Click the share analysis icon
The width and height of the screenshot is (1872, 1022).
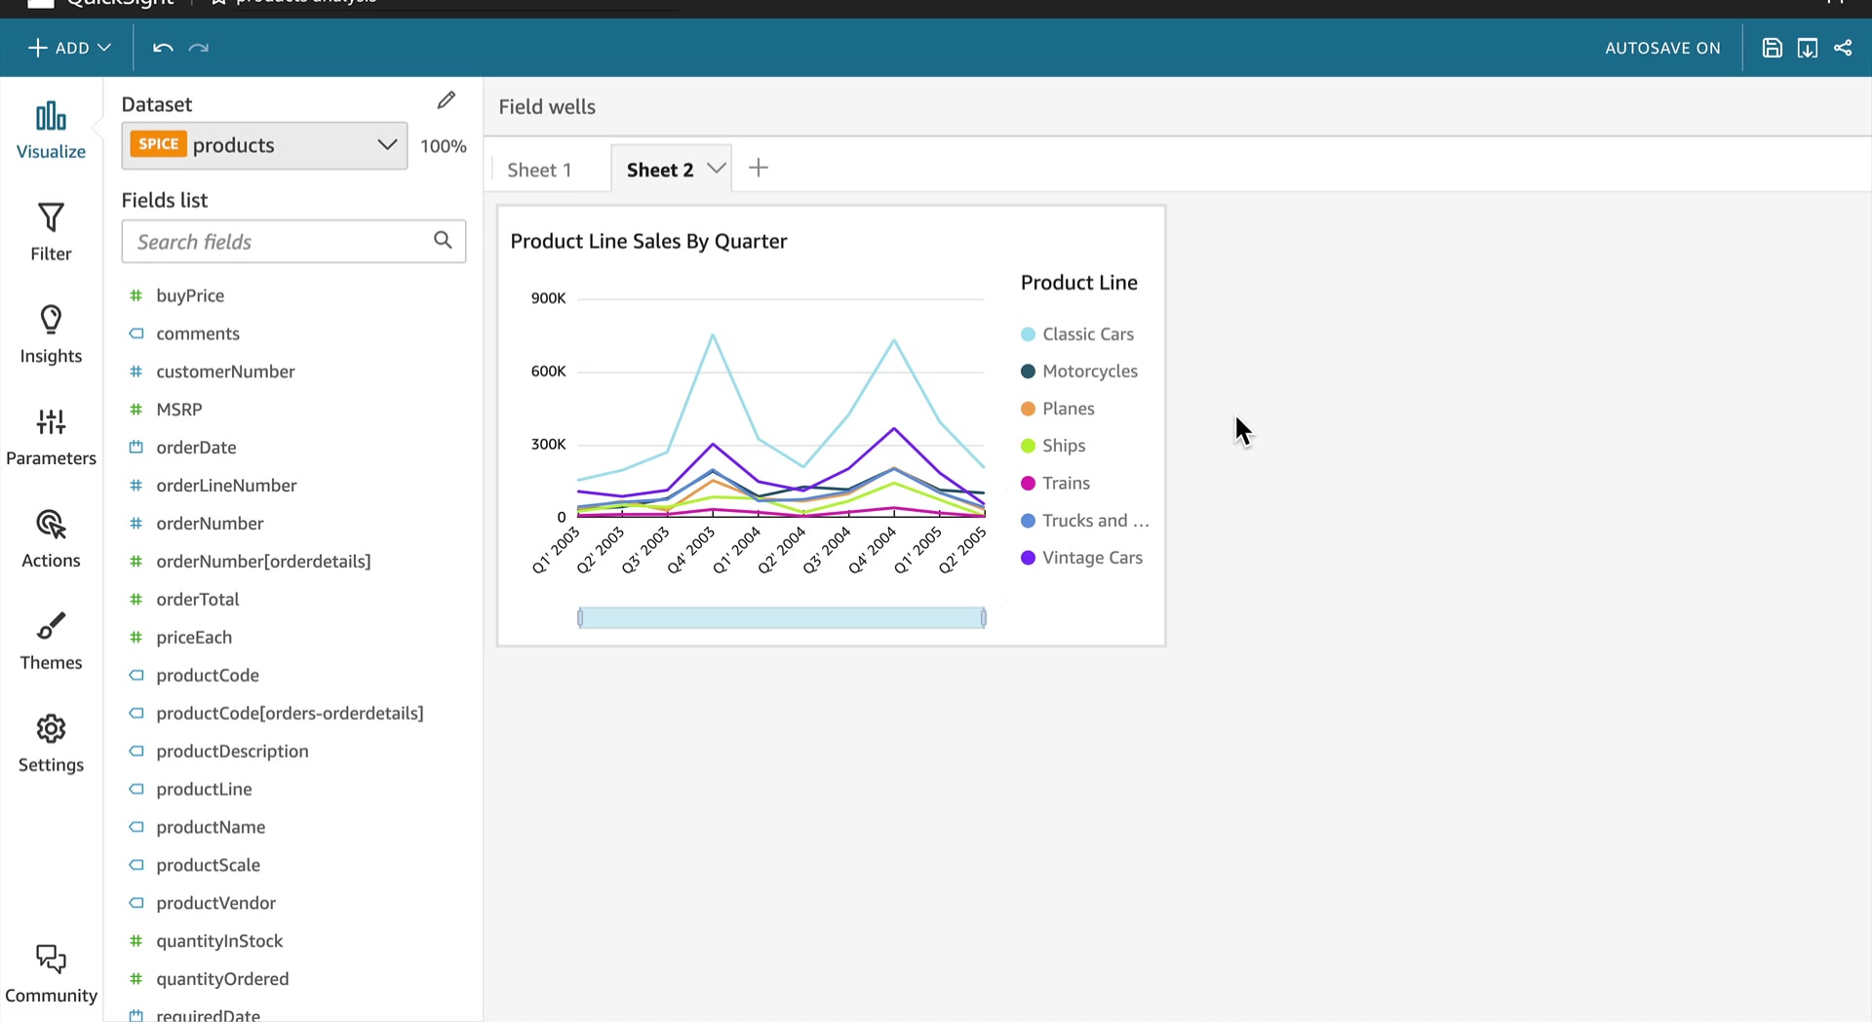1843,48
